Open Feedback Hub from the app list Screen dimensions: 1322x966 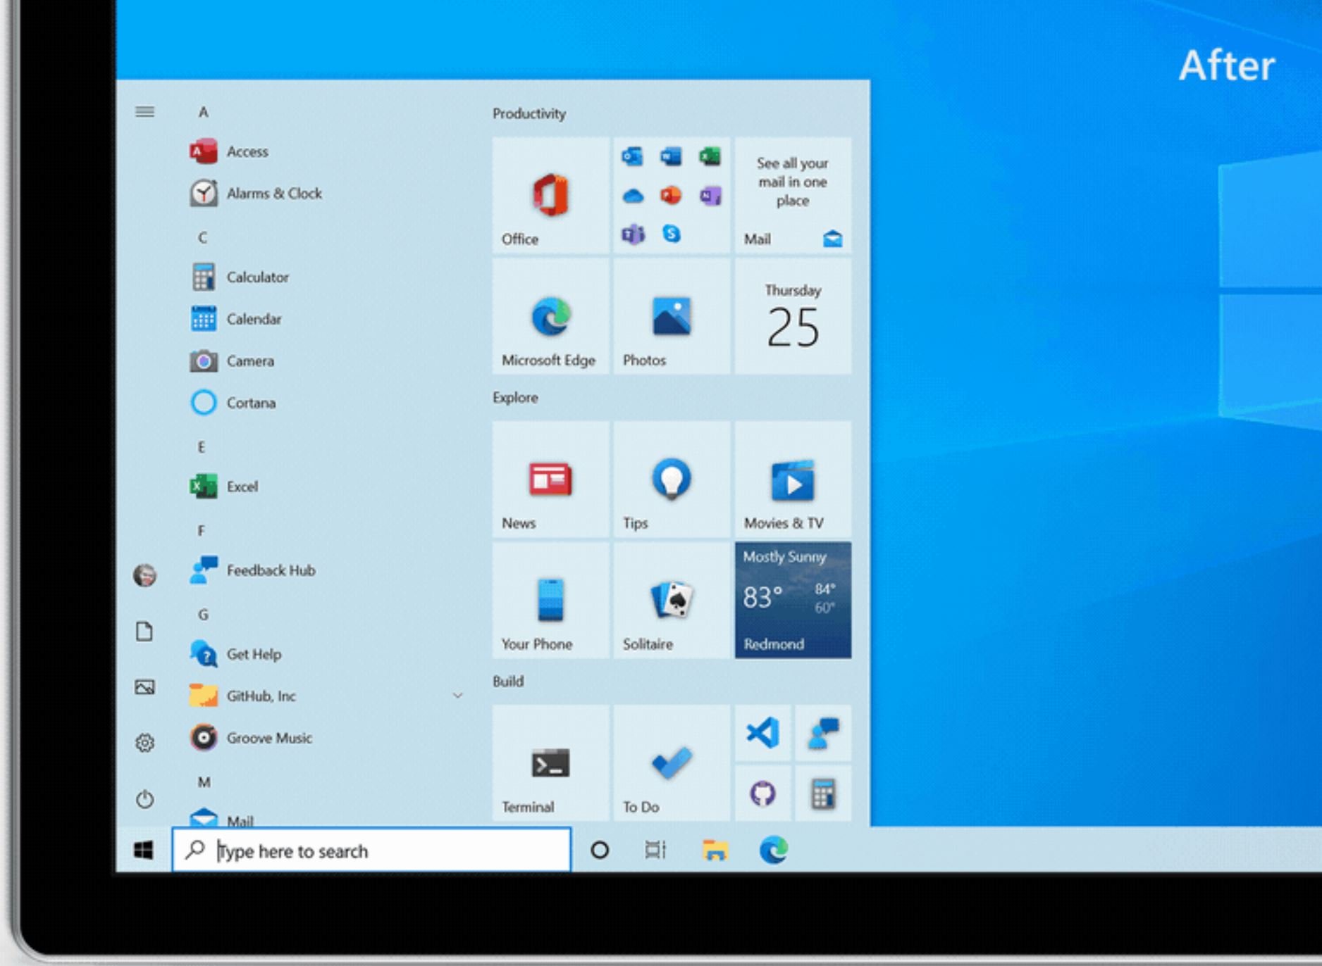point(271,570)
